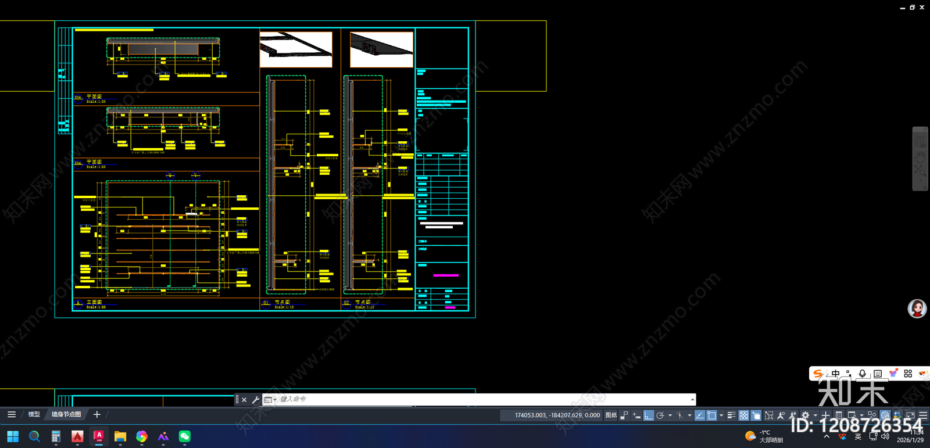Screen dimensions: 930x448
Task: Expand the command line history arrow
Action: [x=692, y=400]
